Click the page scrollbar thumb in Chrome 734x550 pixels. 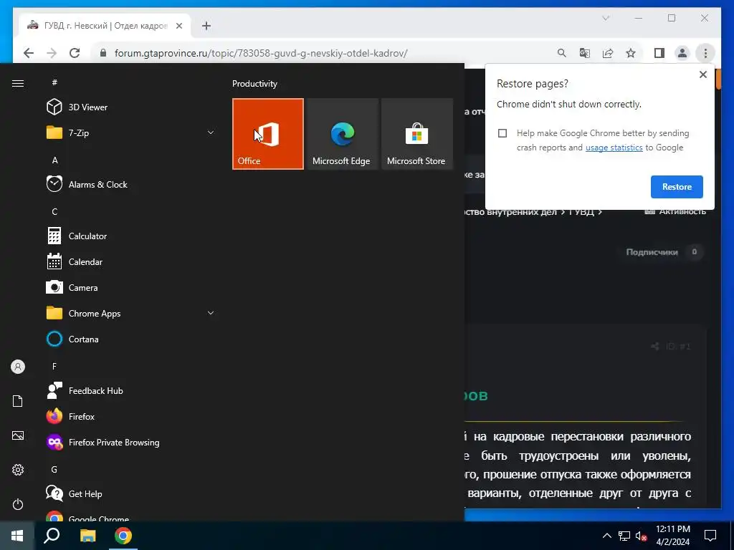tap(718, 79)
